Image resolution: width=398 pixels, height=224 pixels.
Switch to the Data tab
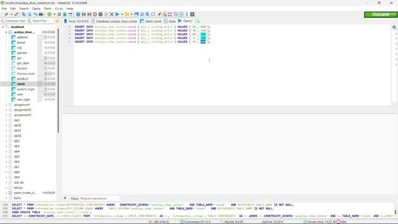point(170,21)
